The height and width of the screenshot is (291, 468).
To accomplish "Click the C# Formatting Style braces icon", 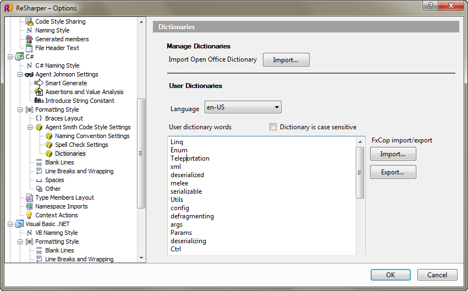I will 29,109.
